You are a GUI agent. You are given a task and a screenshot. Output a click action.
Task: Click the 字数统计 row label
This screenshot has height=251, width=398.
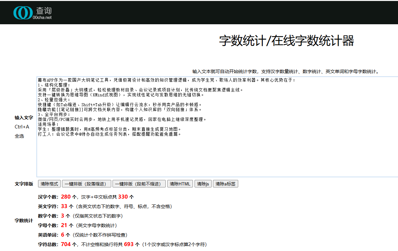point(24,221)
